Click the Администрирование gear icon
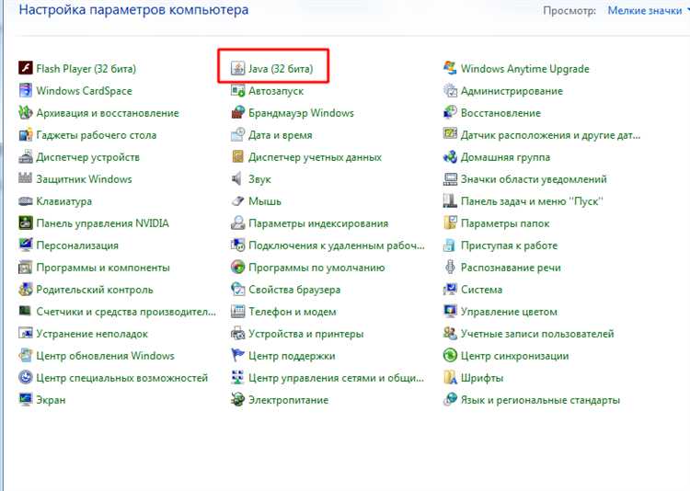This screenshot has width=690, height=491. [x=450, y=90]
